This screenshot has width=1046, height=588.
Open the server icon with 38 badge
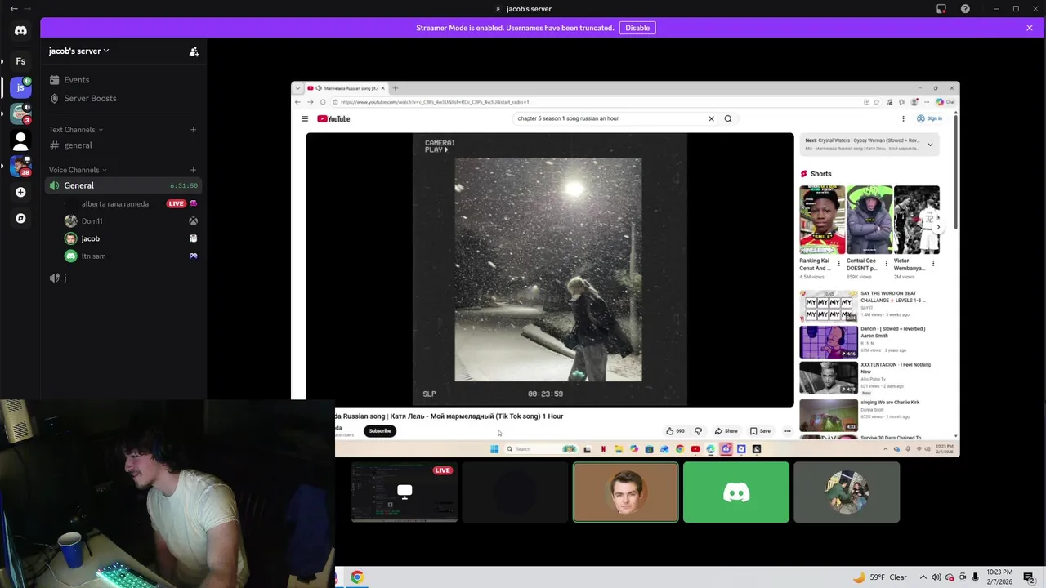pos(20,166)
